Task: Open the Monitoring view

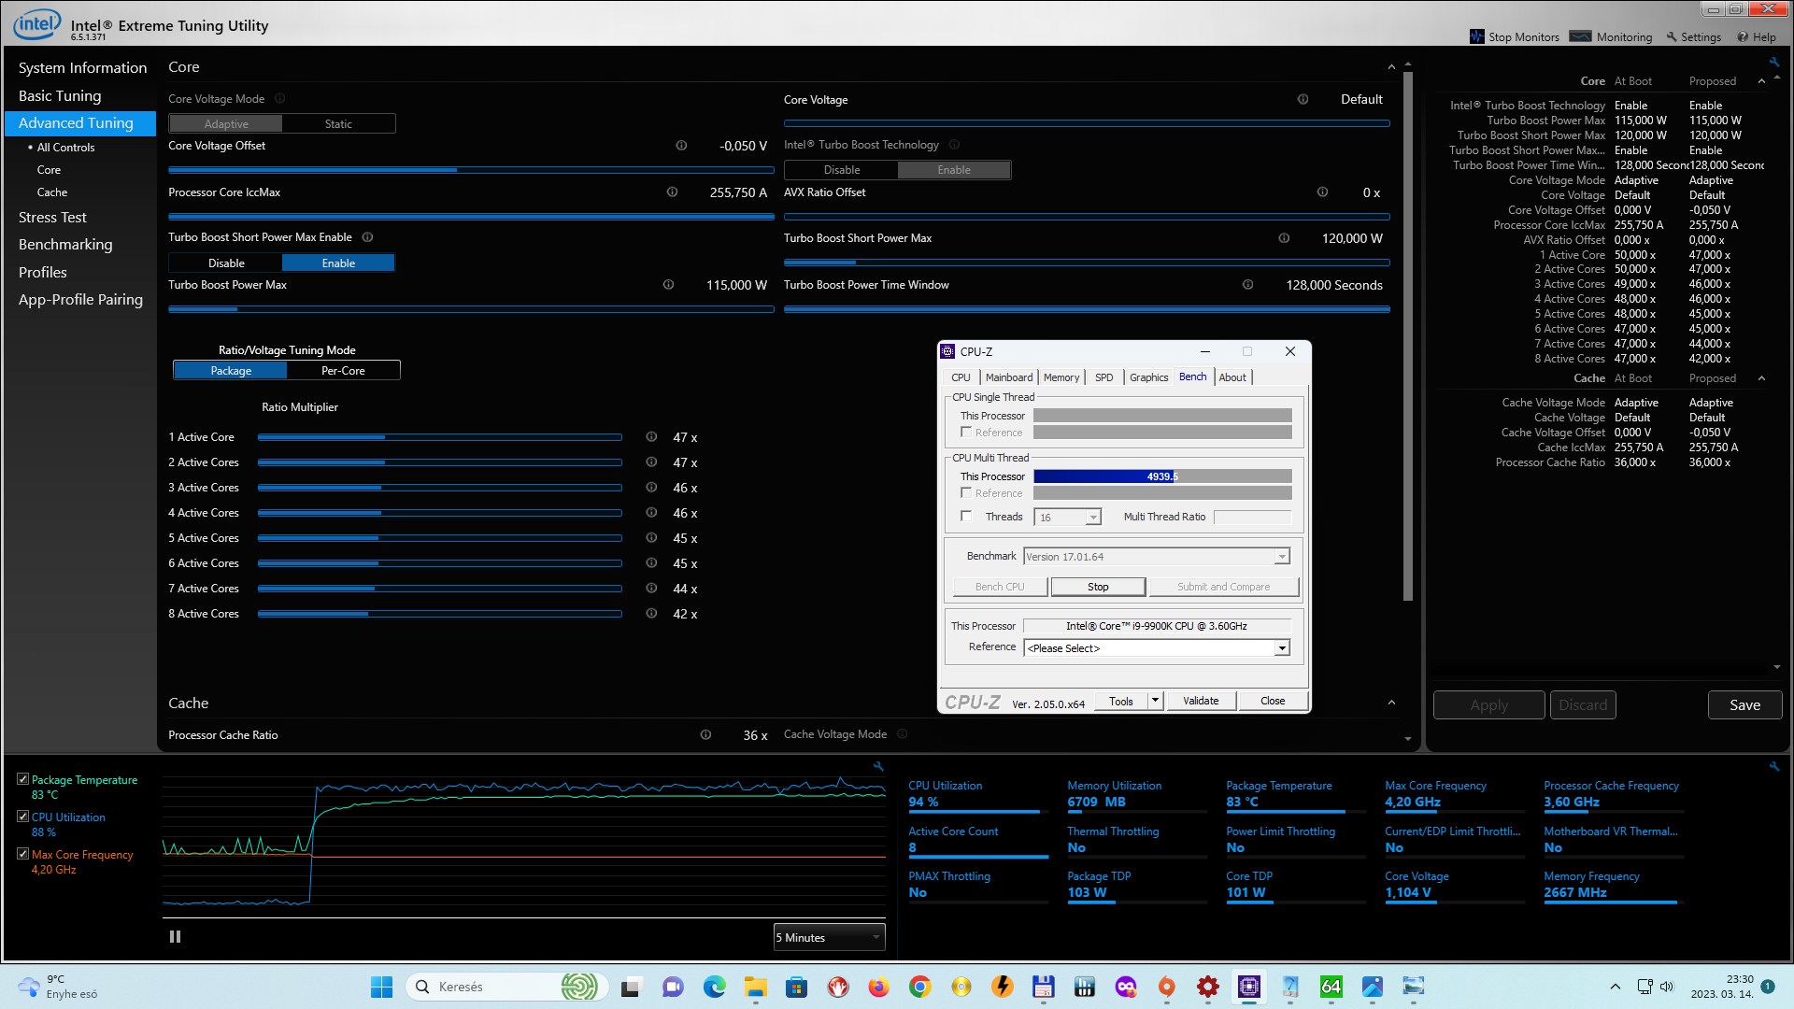Action: click(x=1611, y=37)
